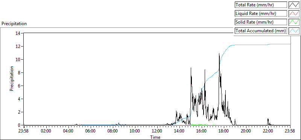301x140 pixels.
Task: Click the tallest rate peak near 17:30
Action: point(219,54)
